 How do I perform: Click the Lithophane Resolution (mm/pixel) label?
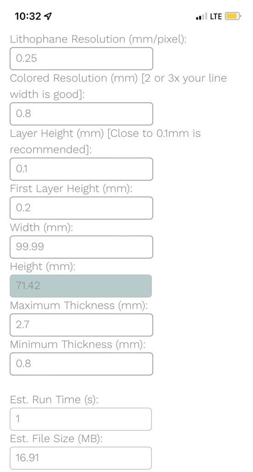(98, 39)
